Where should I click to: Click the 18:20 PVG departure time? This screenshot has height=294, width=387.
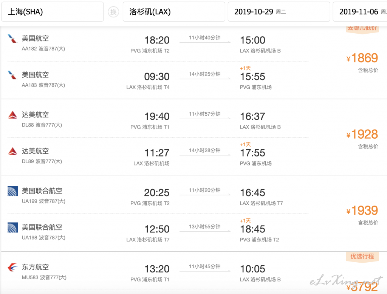pyautogui.click(x=157, y=40)
